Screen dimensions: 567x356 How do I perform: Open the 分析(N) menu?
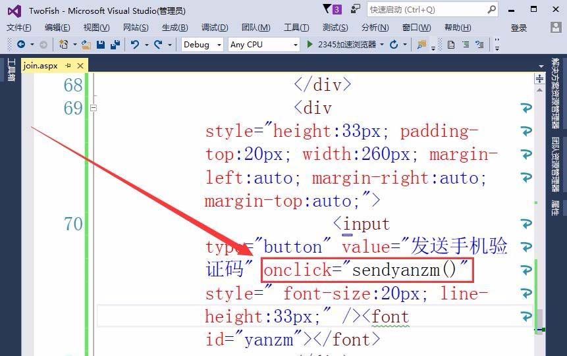tap(375, 28)
